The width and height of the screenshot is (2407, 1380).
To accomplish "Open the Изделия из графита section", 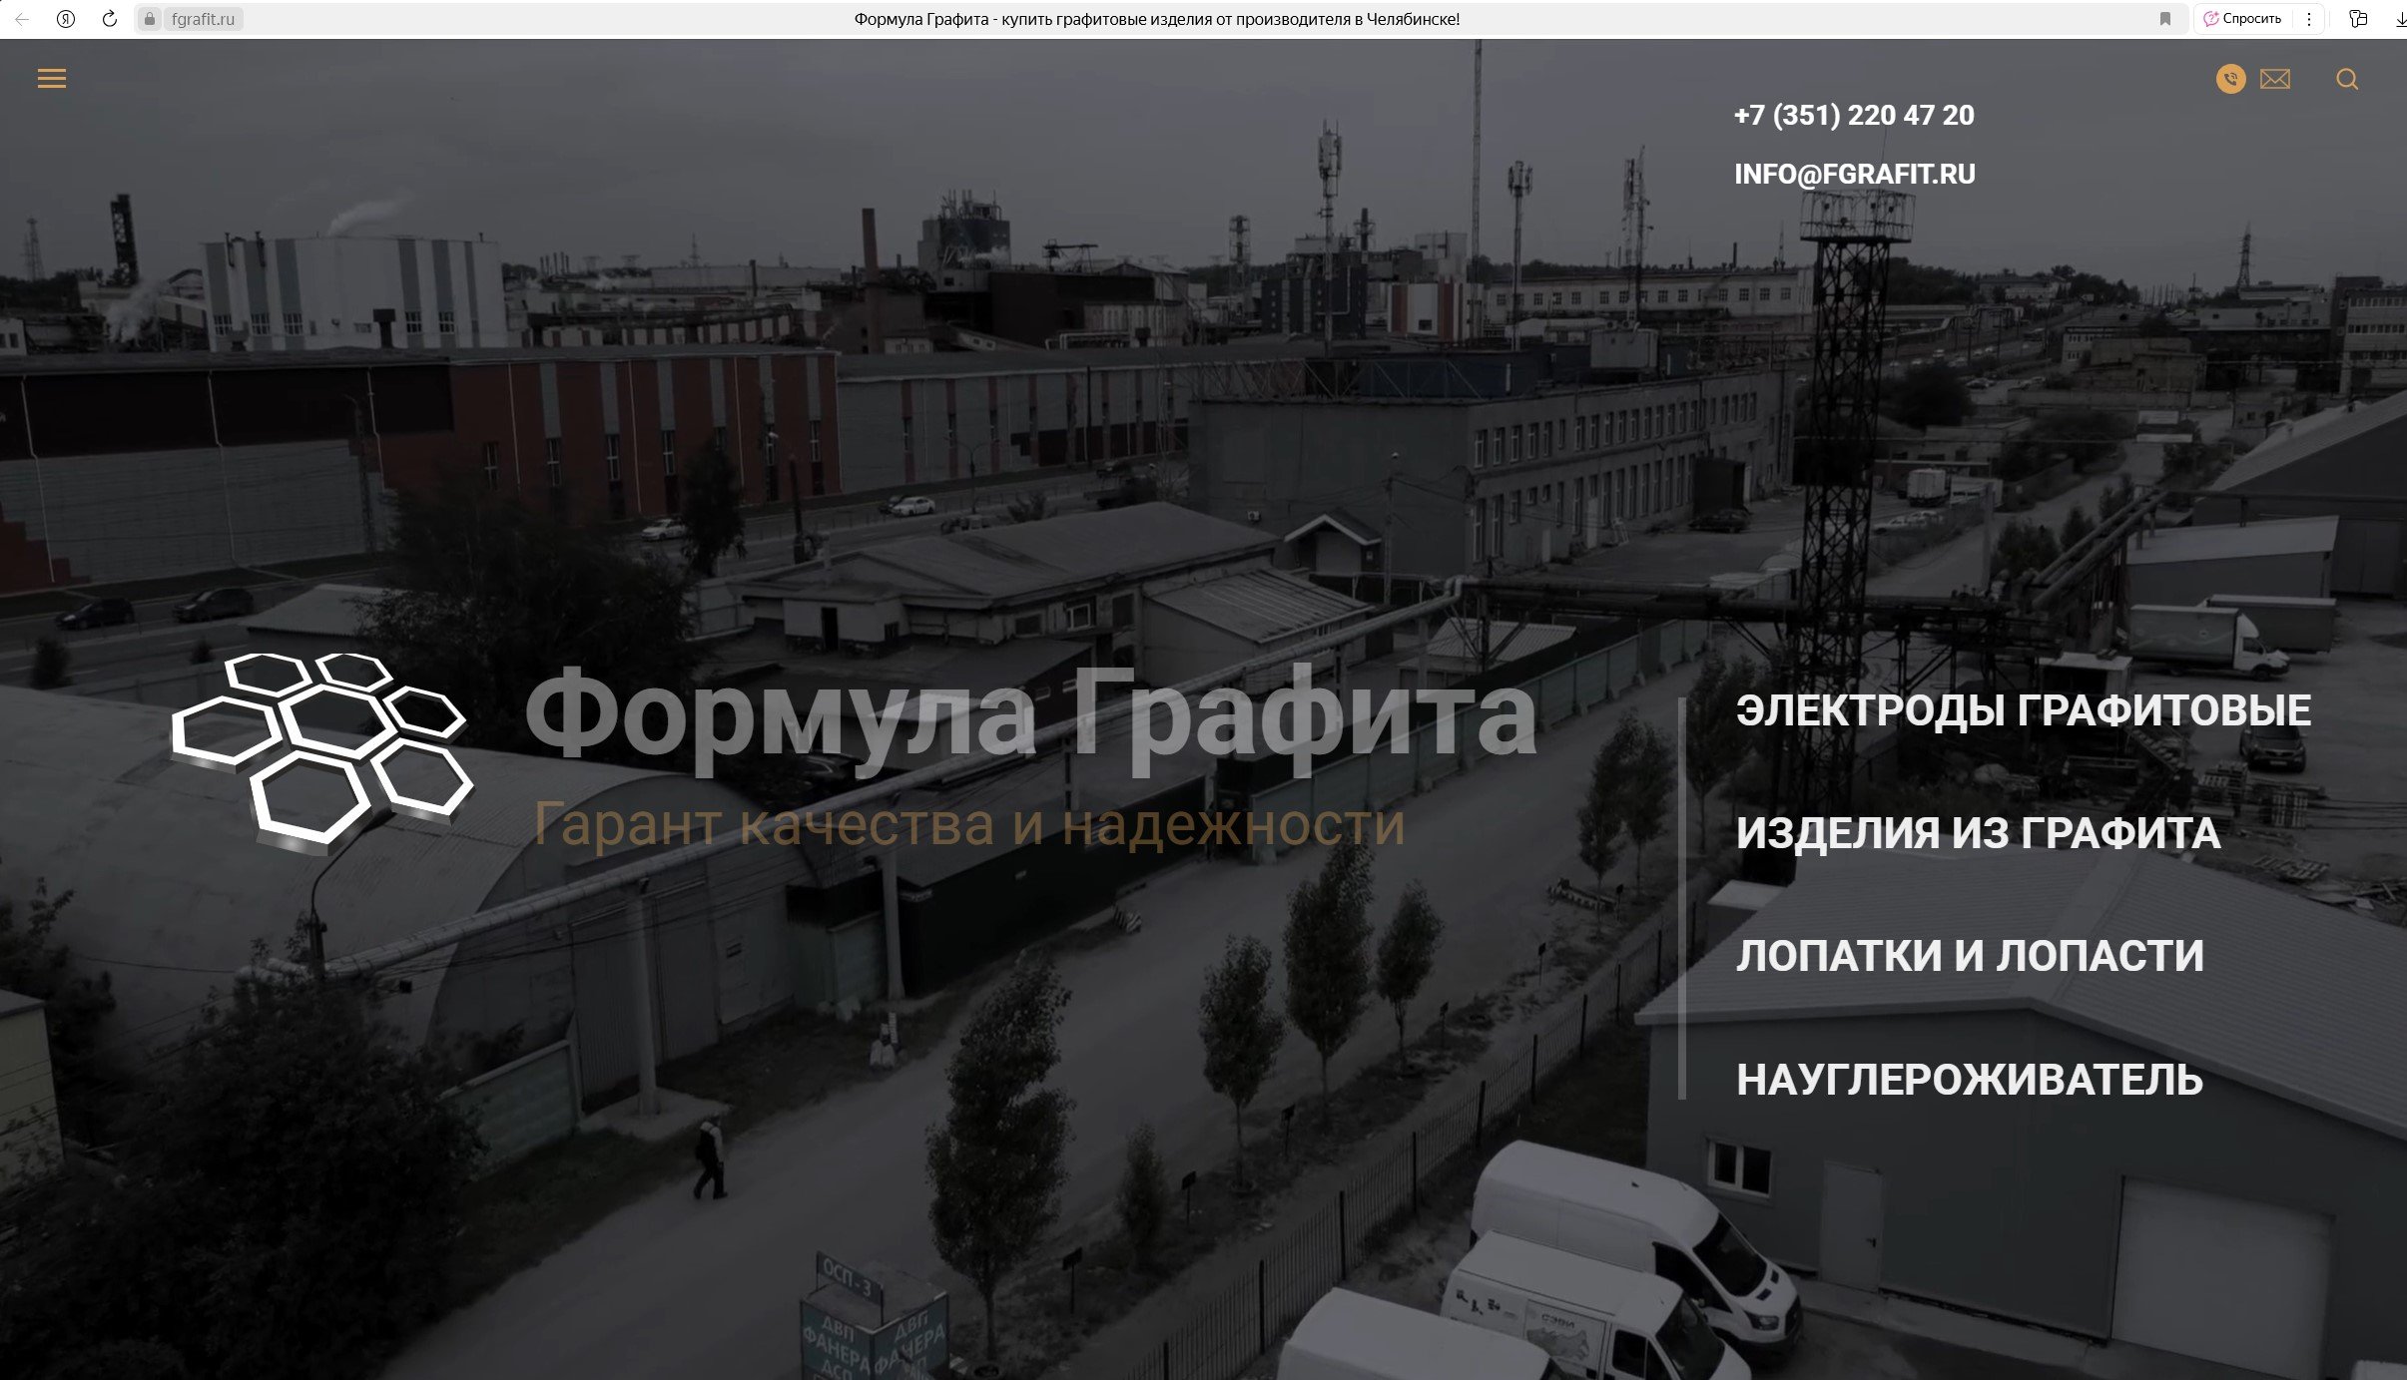I will pyautogui.click(x=1978, y=833).
